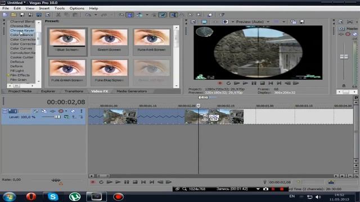Click Video Preview external monitor icon
This screenshot has width=360, height=202.
[x=204, y=22]
